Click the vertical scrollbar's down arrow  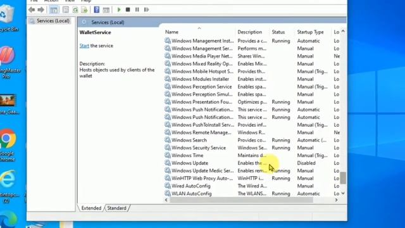(x=343, y=193)
